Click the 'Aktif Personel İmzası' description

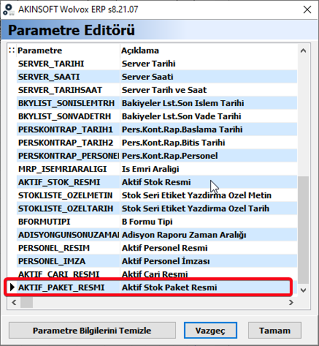click(166, 261)
